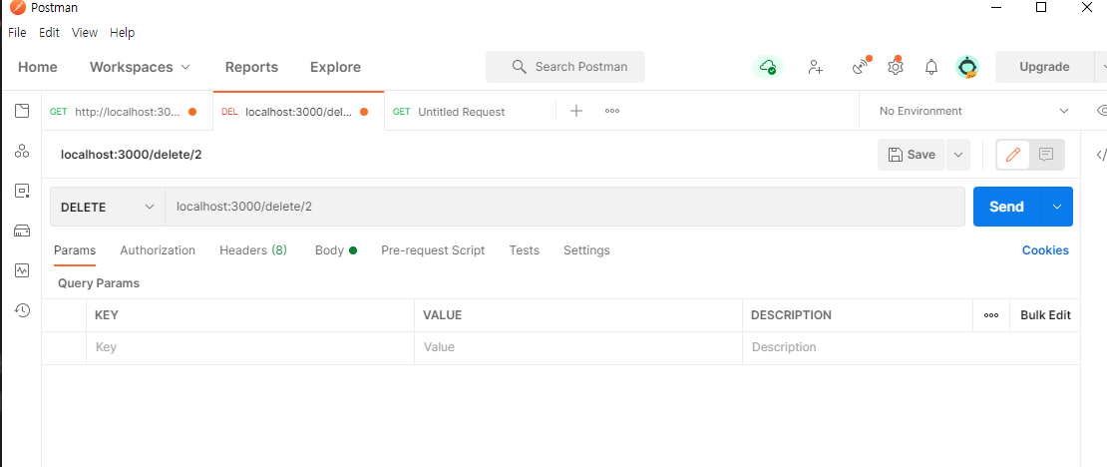1107x467 pixels.
Task: Switch to the Untitled Request tab
Action: coord(470,112)
